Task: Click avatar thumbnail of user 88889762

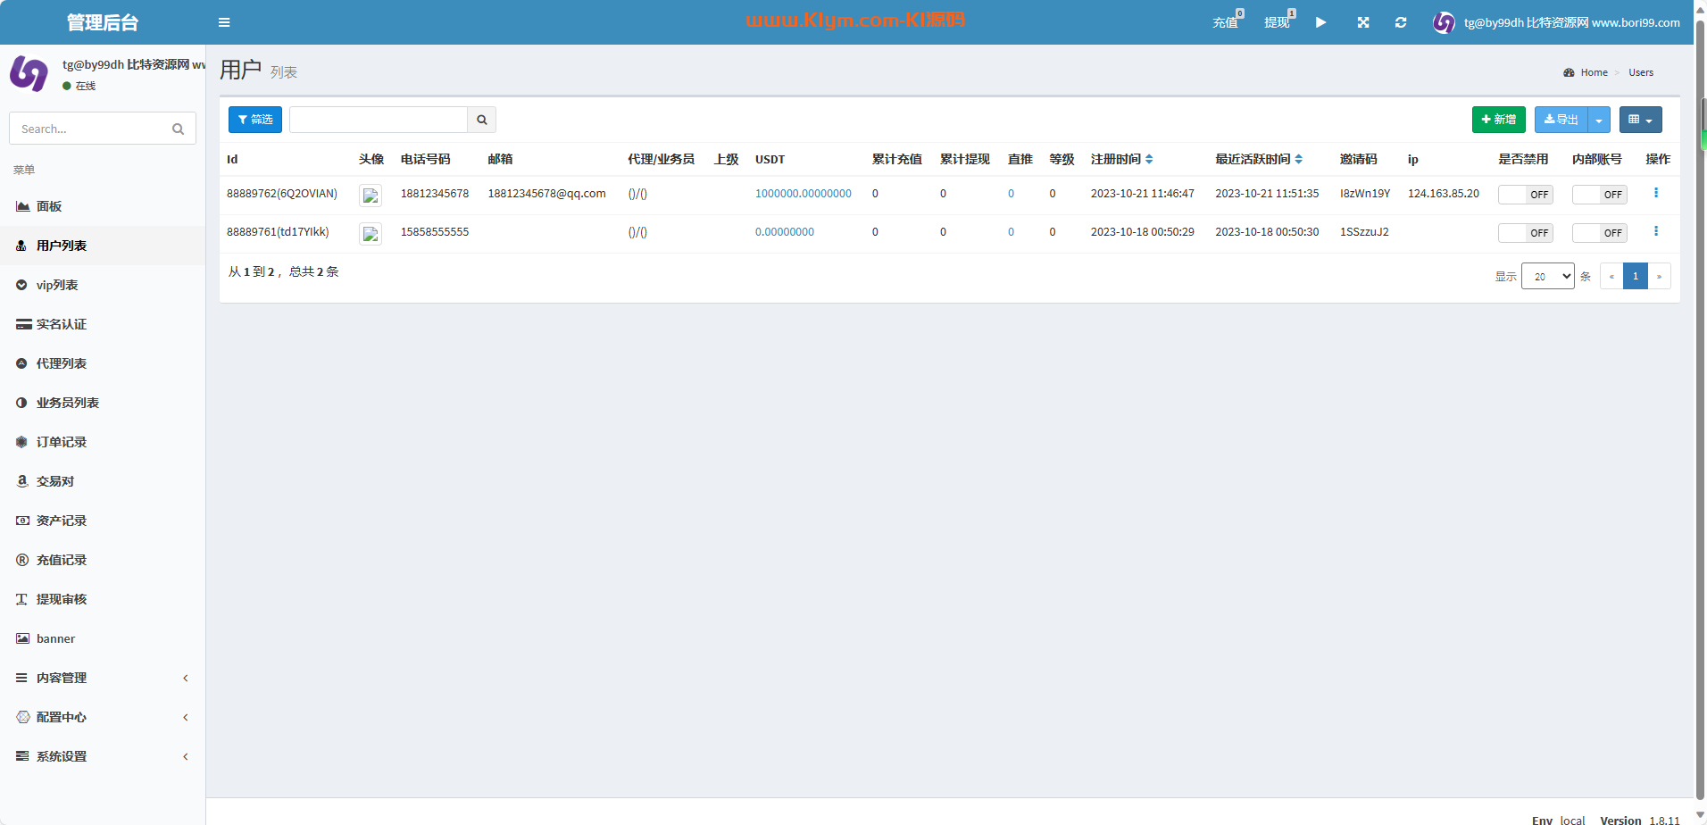Action: pyautogui.click(x=371, y=195)
